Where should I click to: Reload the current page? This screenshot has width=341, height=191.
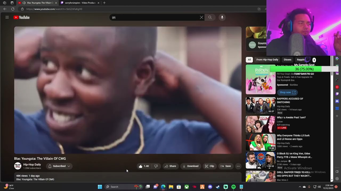coord(13,9)
